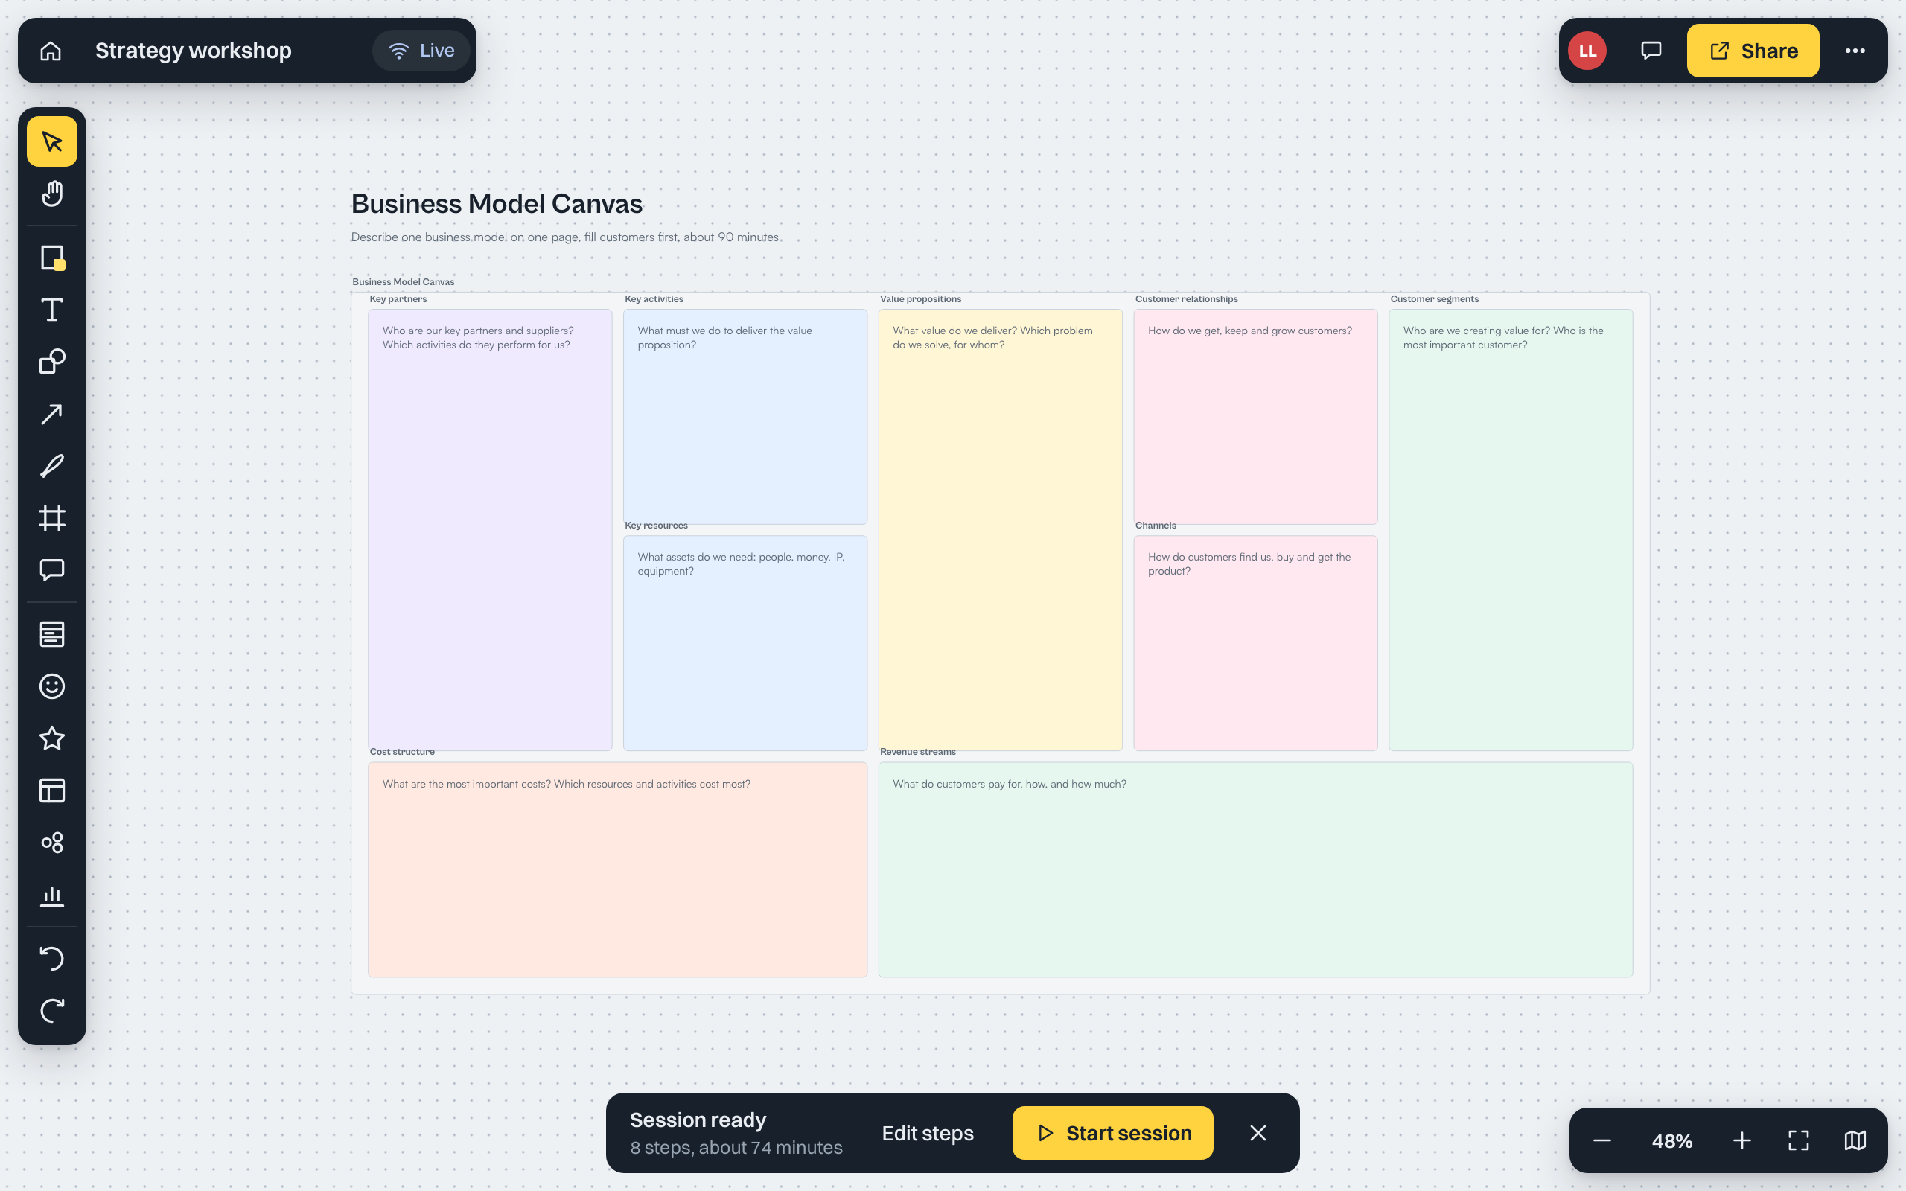Open the star favorites tool

[52, 739]
